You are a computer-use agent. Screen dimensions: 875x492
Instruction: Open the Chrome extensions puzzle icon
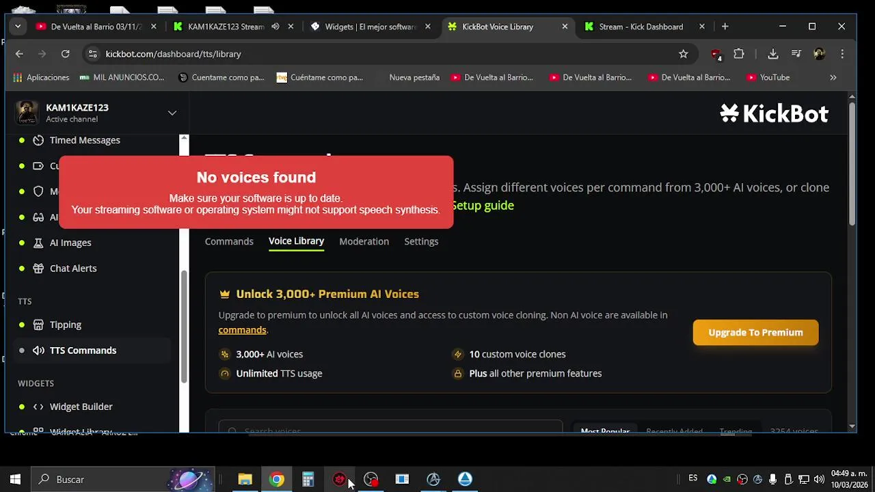click(x=739, y=54)
